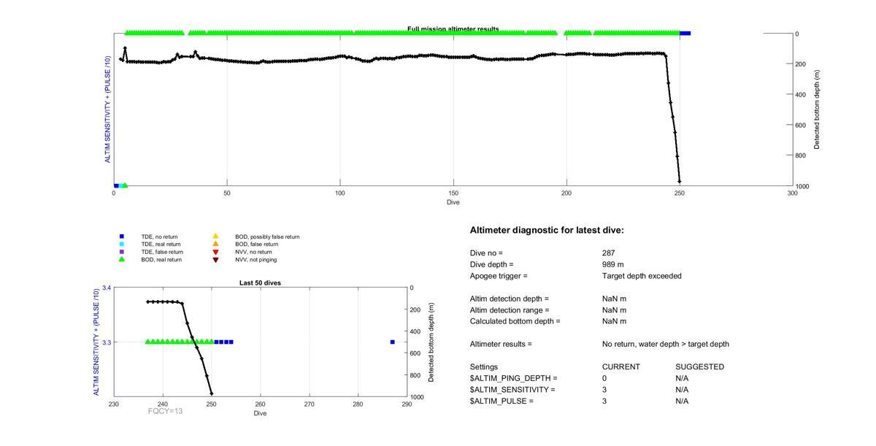Screen dimensions: 876x446
Task: Click the 'Calculated bottom depth =' label
Action: point(515,321)
